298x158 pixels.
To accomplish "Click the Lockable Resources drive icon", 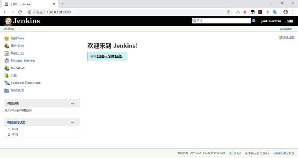I will (7, 83).
